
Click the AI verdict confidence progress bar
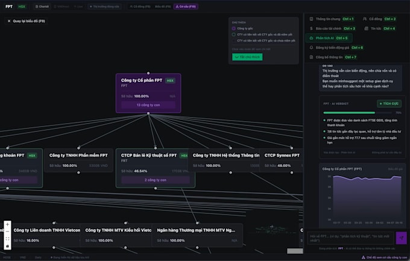358,113
